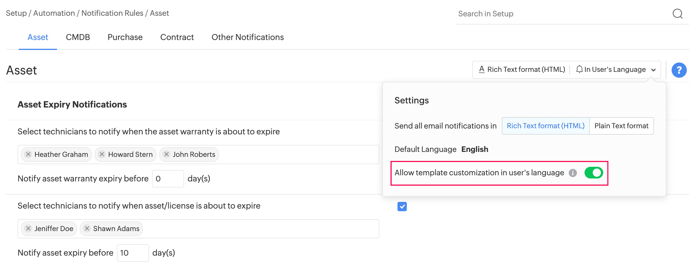Click the info icon beside template customization
Screen dimensions: 695x267
coord(573,173)
